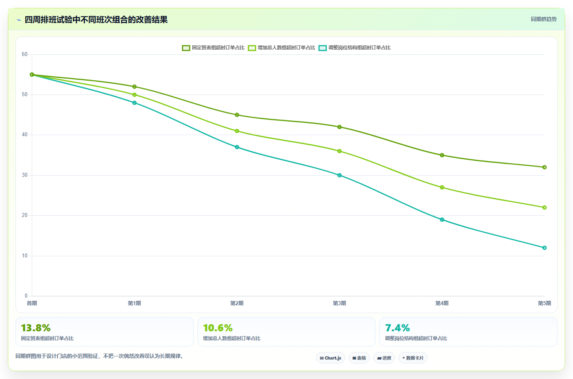Click the teal legend color box
Screen dimensions: 573x379
point(322,48)
